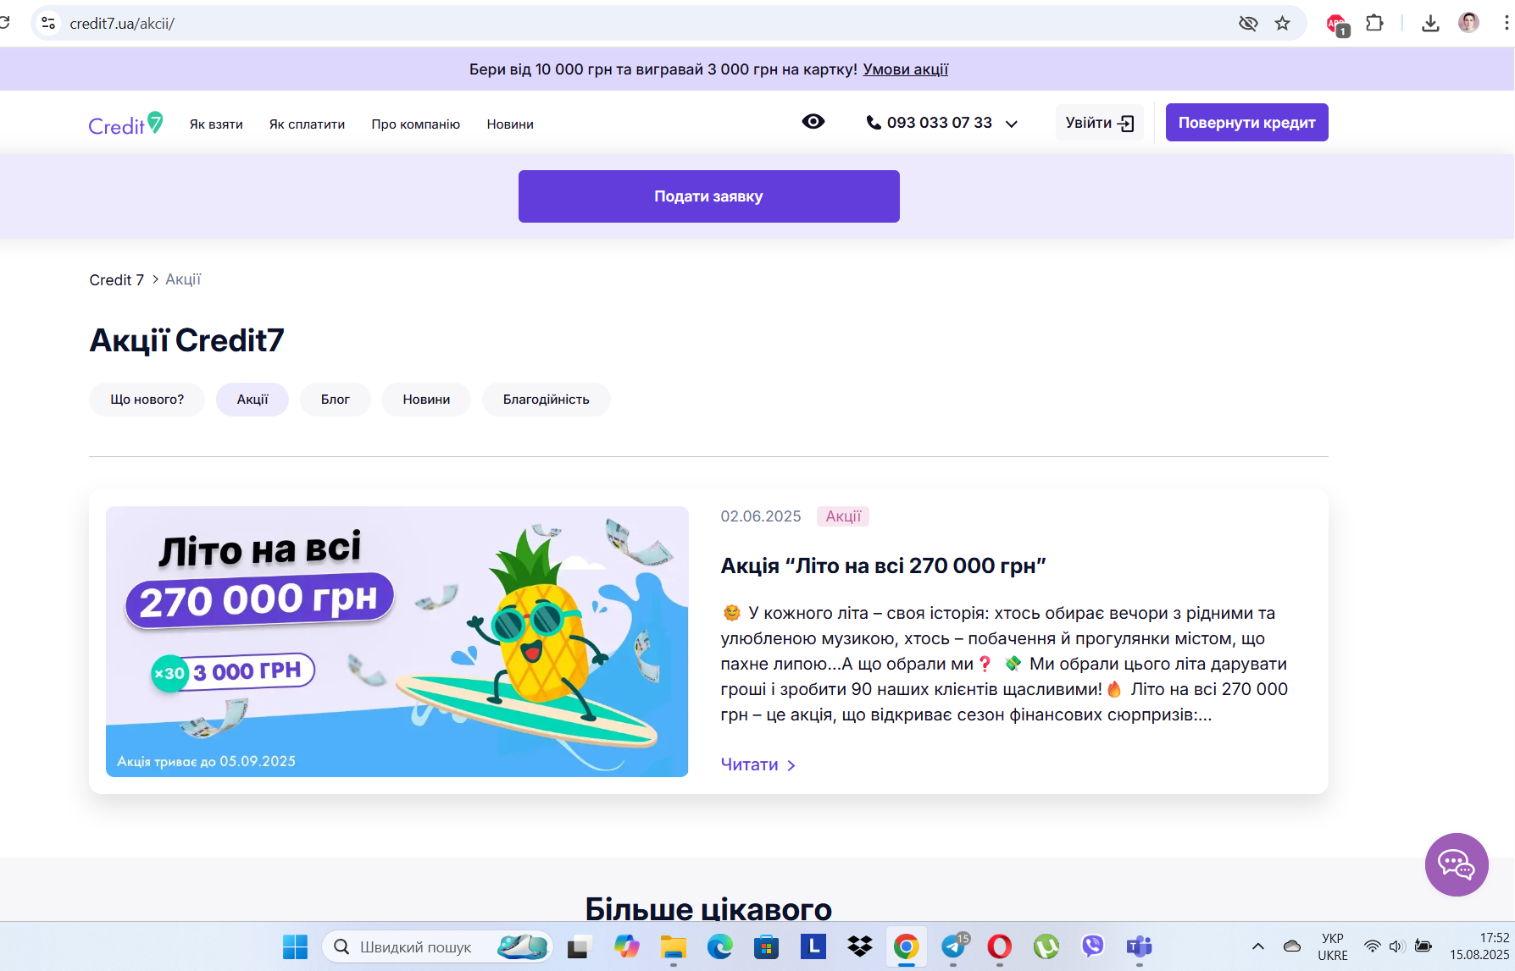1515x971 pixels.
Task: Click the Подати заявку button
Action: coord(708,196)
